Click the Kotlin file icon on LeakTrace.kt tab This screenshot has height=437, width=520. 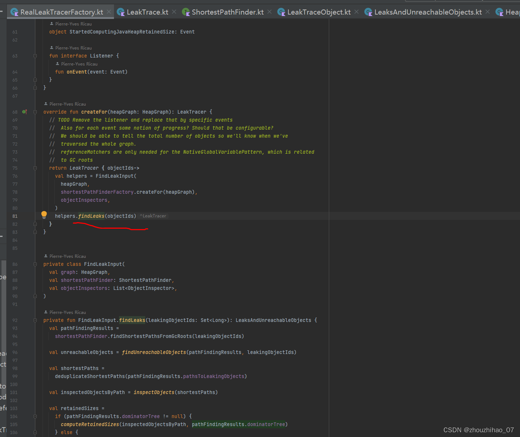(x=121, y=12)
